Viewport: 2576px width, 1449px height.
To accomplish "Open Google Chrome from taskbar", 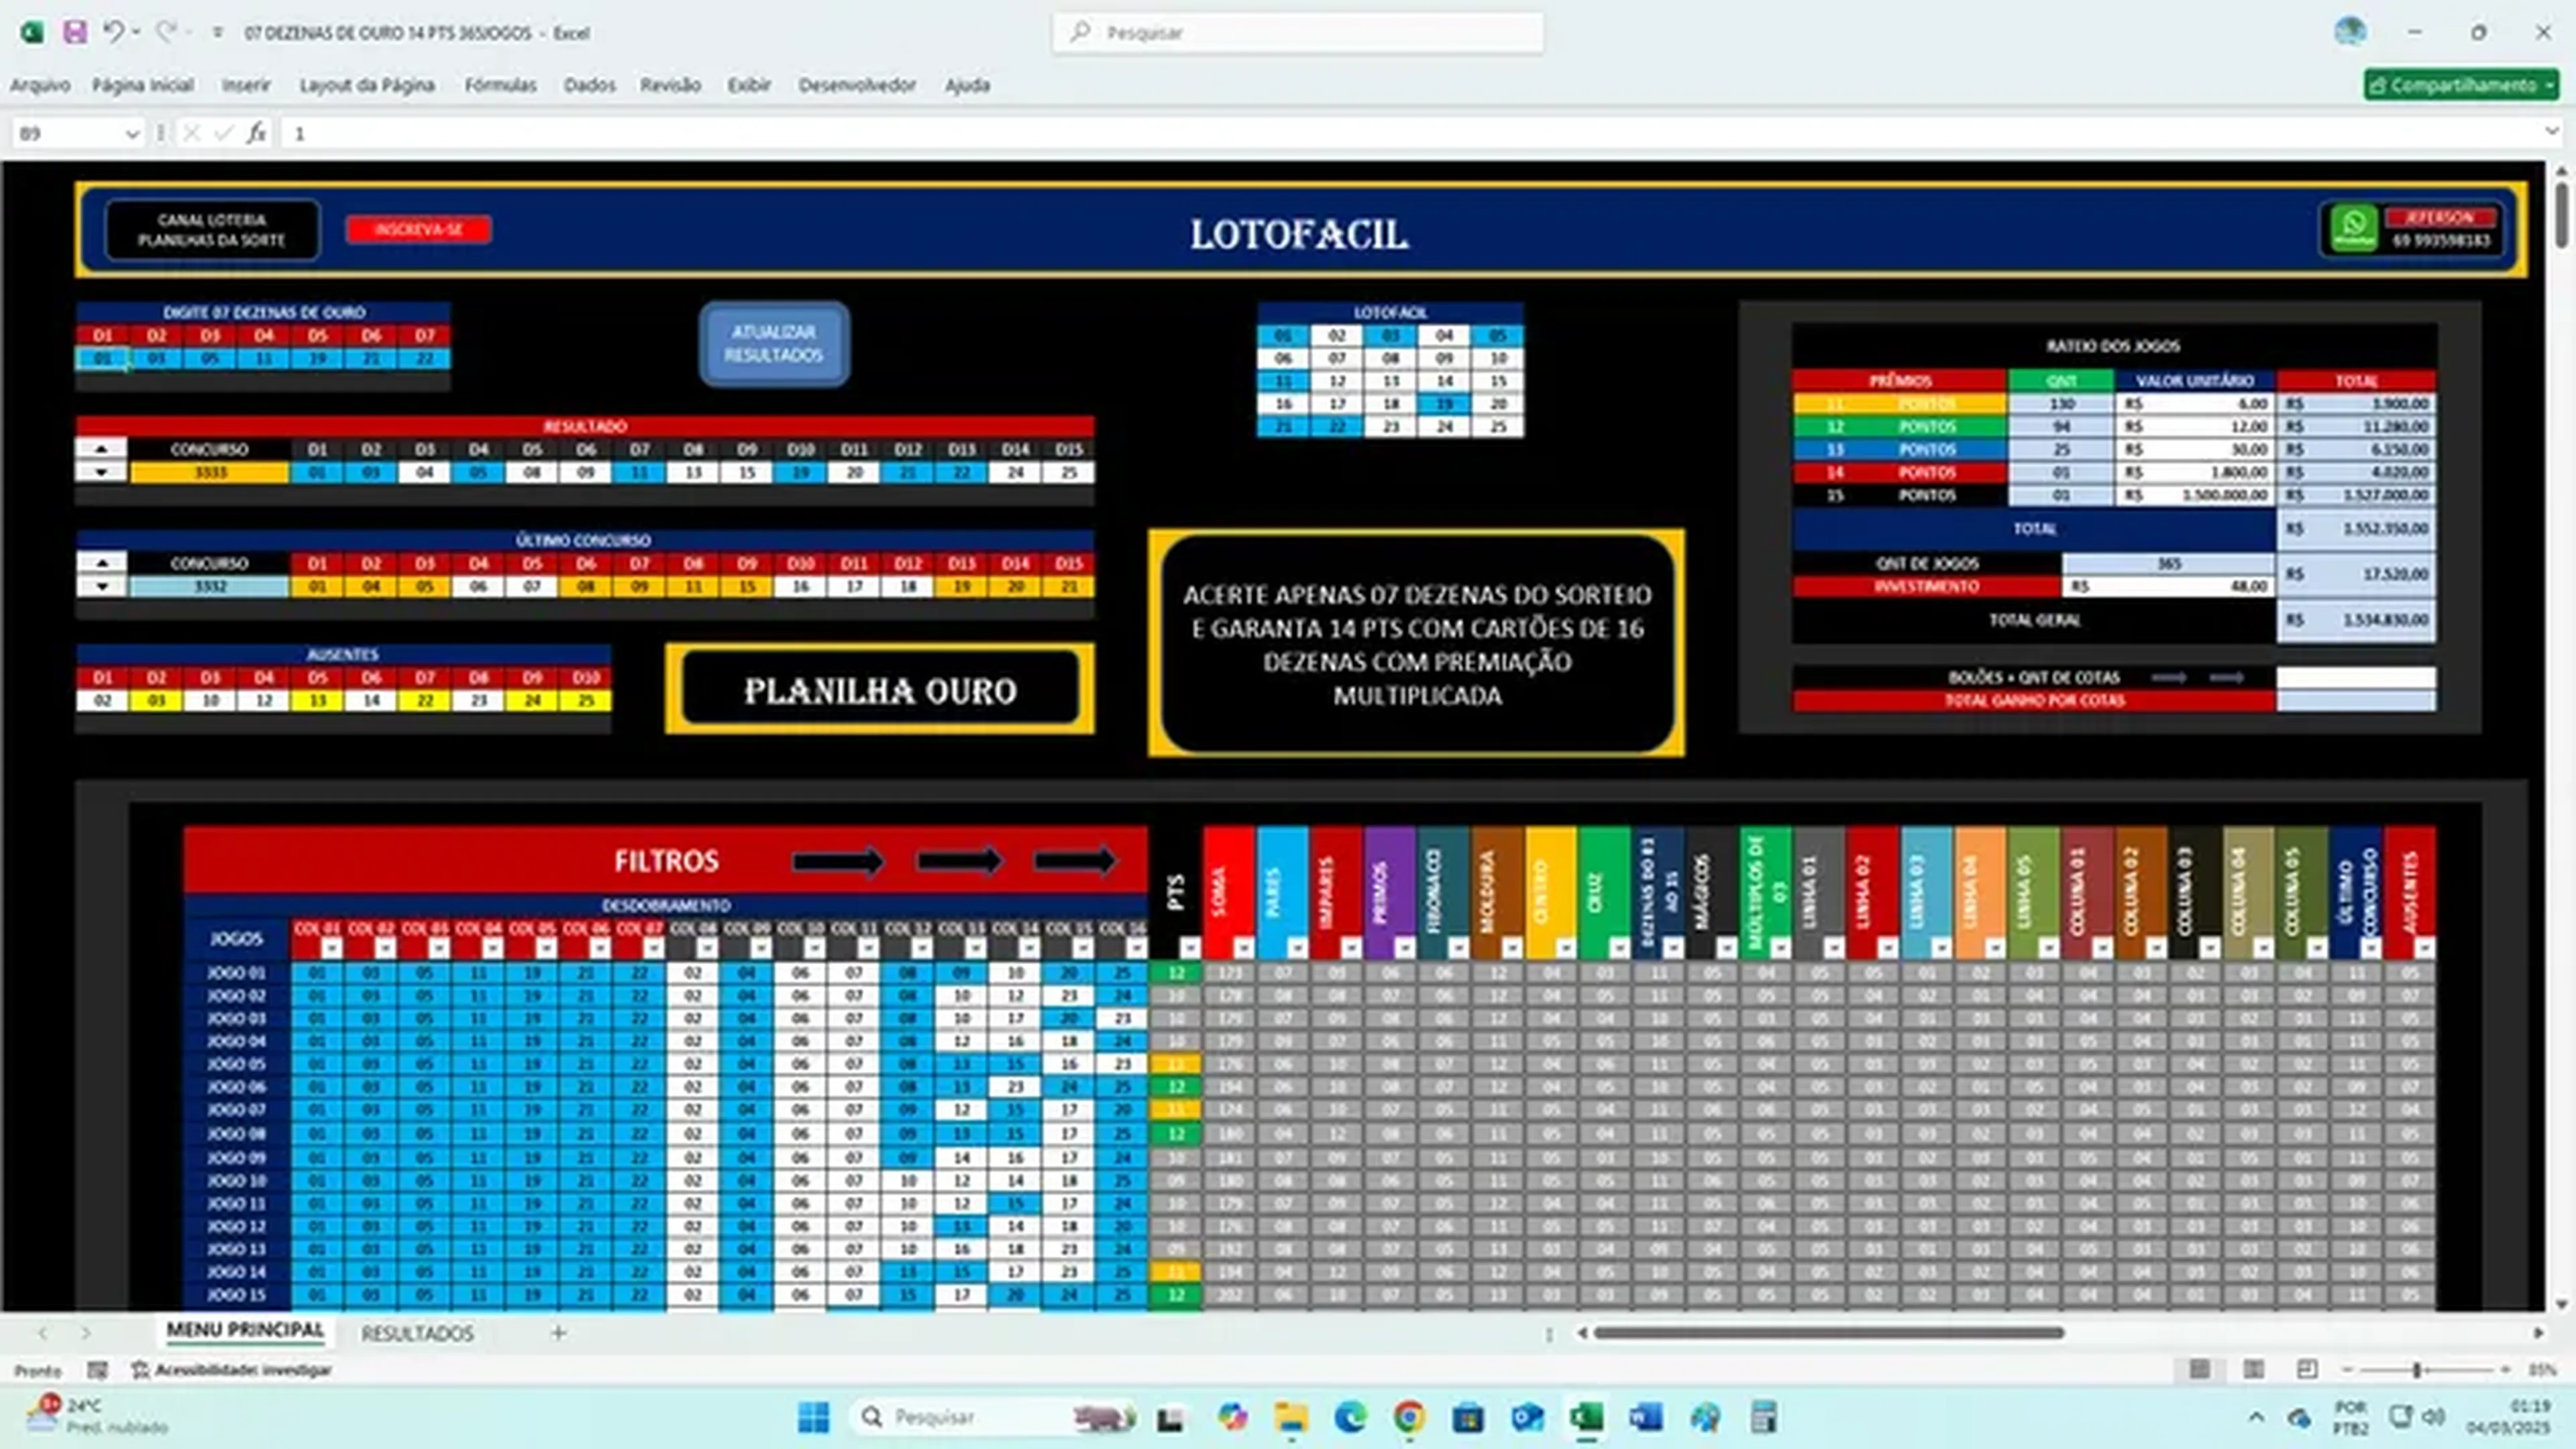I will (x=1409, y=1417).
